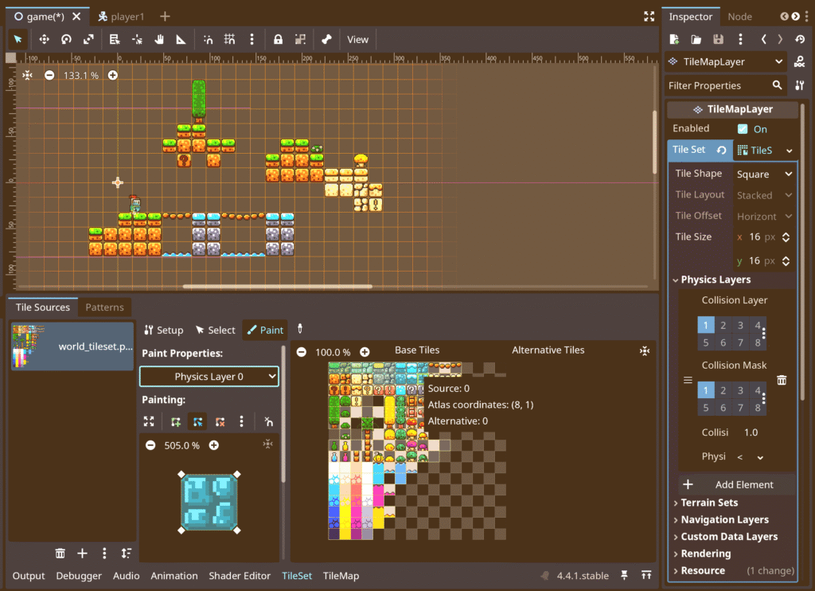The height and width of the screenshot is (591, 815).
Task: Toggle Collision Layer bit 5
Action: 706,342
